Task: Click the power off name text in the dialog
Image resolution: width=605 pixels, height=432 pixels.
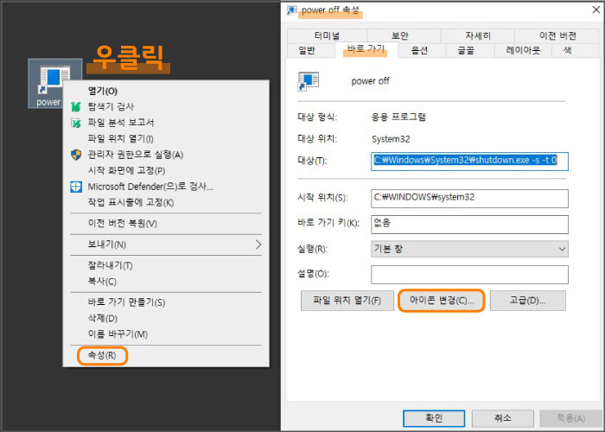Action: point(370,81)
